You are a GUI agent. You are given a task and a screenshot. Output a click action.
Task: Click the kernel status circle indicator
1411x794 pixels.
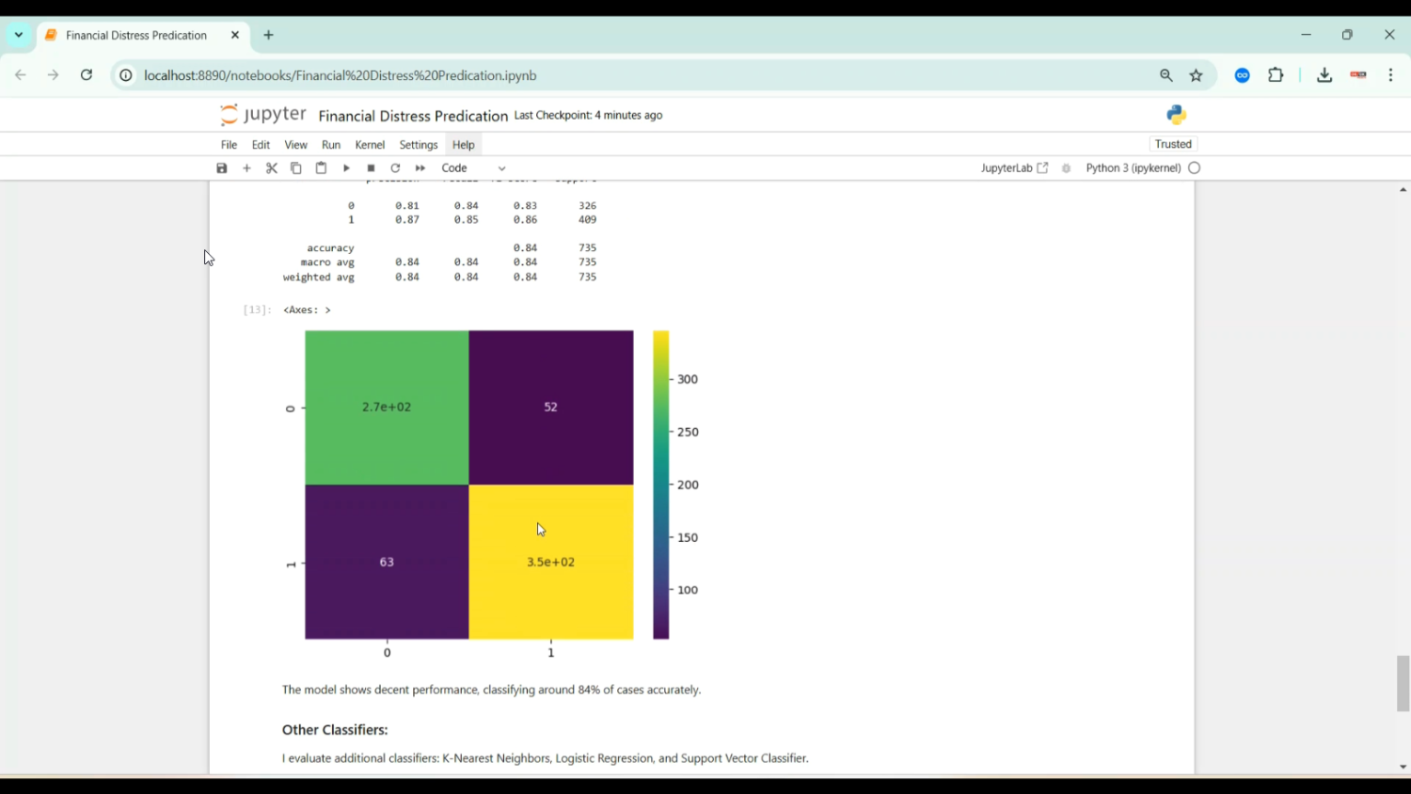1195,168
